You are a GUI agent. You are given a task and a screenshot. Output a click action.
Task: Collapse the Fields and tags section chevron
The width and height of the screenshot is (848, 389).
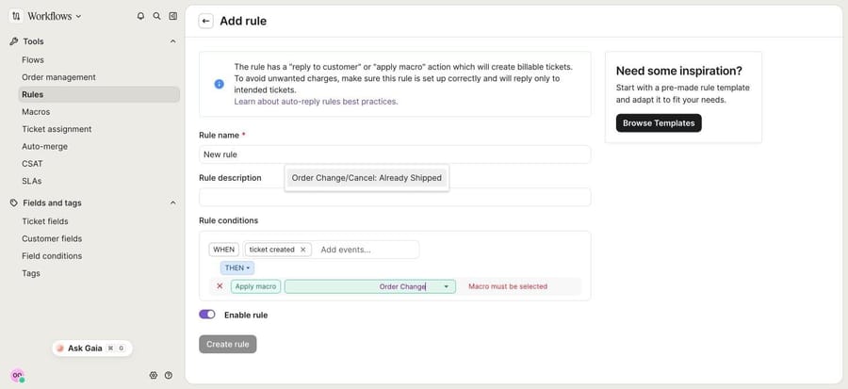173,203
